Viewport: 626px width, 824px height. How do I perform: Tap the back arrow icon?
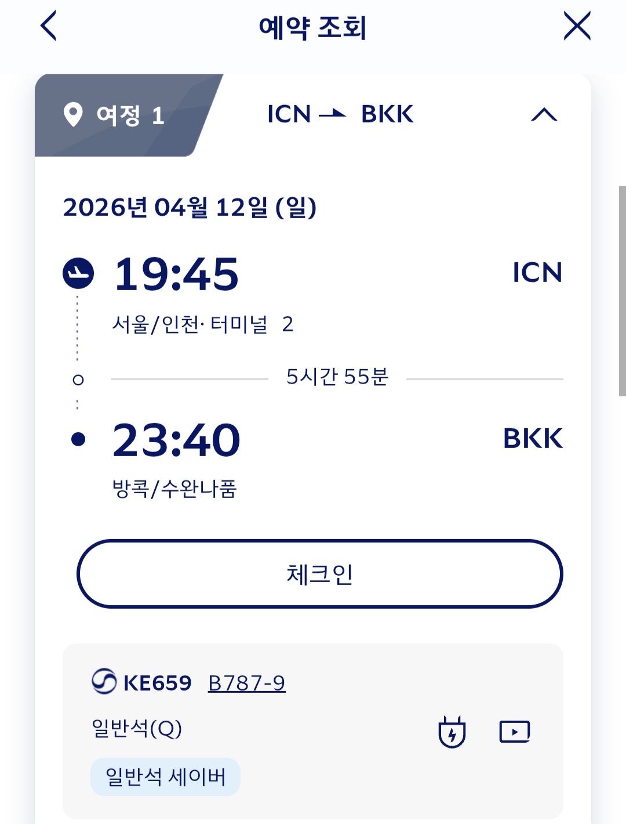(49, 27)
